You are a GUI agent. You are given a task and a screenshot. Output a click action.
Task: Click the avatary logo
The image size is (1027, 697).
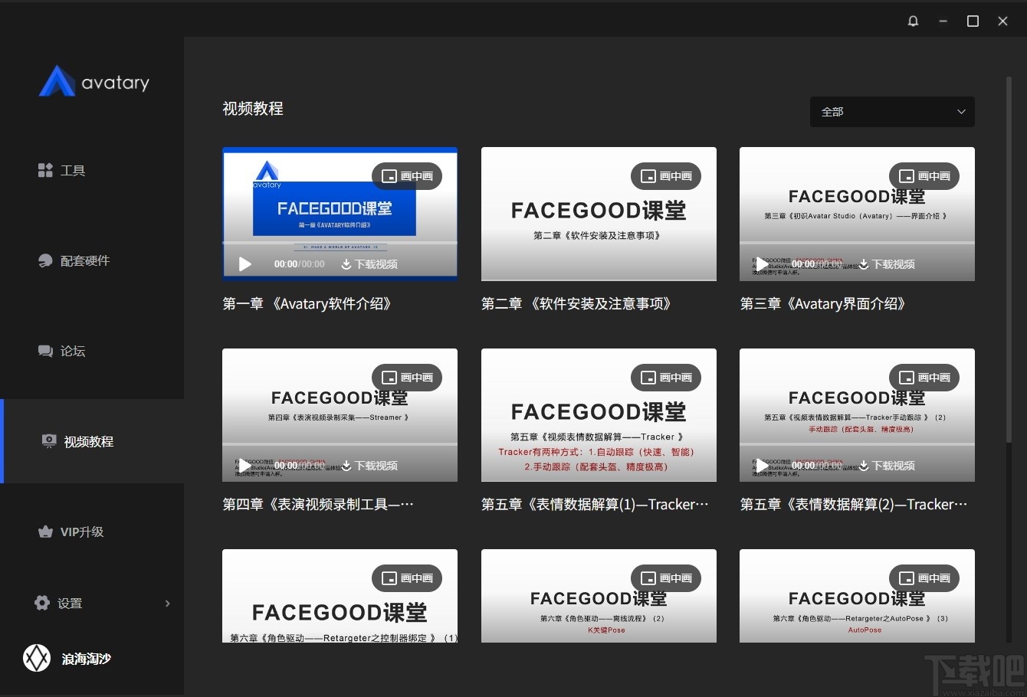point(94,81)
